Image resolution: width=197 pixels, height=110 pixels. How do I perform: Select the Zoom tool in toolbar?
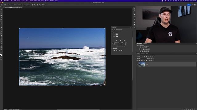(x=1, y=49)
